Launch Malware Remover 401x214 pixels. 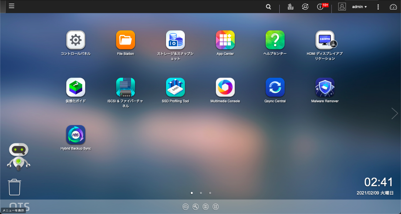click(x=325, y=87)
